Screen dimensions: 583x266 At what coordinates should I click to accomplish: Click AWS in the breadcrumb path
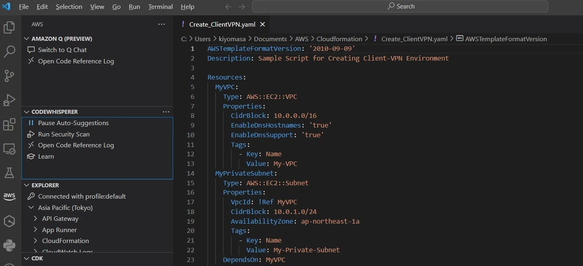coord(302,39)
